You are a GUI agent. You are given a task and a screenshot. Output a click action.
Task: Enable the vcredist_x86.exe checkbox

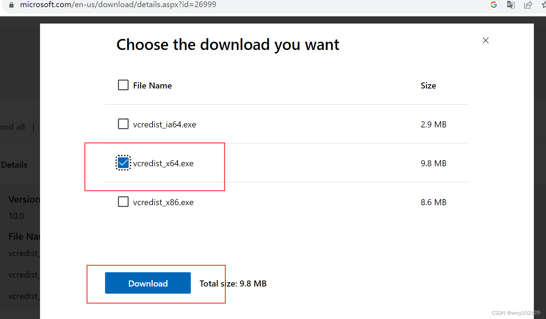(x=123, y=202)
